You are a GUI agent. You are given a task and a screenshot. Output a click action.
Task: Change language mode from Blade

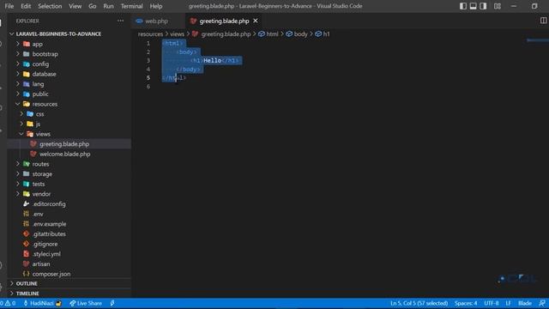[x=524, y=303]
